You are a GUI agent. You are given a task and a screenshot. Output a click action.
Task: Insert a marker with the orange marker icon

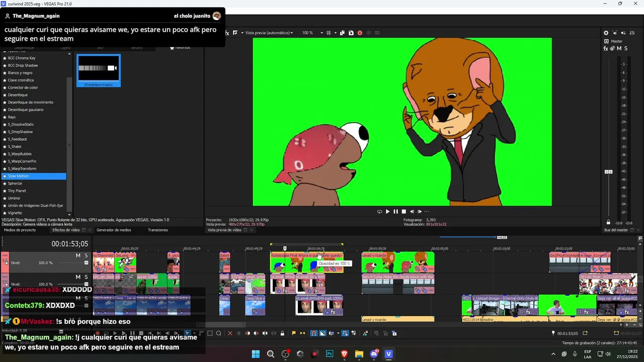tap(294, 333)
